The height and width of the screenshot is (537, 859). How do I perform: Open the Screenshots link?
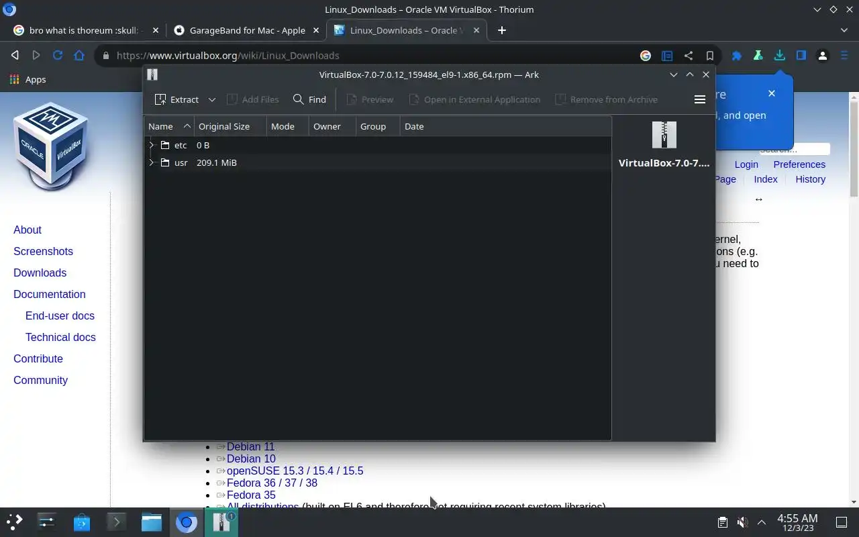[x=43, y=251]
